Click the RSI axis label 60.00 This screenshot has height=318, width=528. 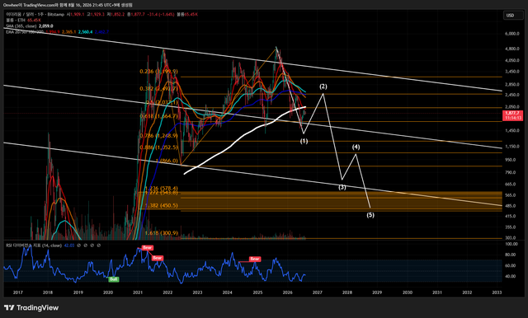click(x=511, y=265)
